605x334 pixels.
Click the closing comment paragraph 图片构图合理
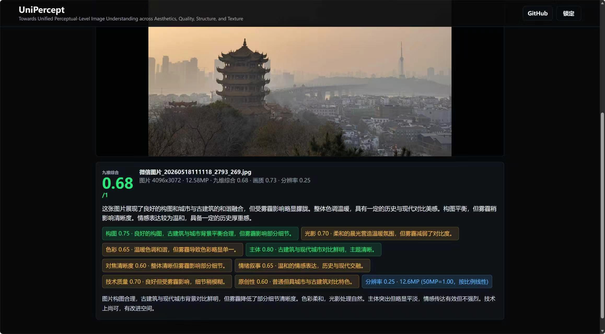click(x=299, y=303)
